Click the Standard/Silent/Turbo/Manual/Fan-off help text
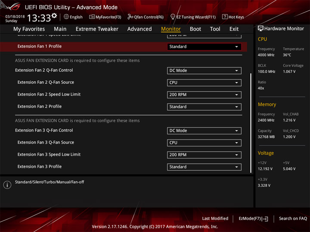The width and height of the screenshot is (310, 232). pos(50,182)
